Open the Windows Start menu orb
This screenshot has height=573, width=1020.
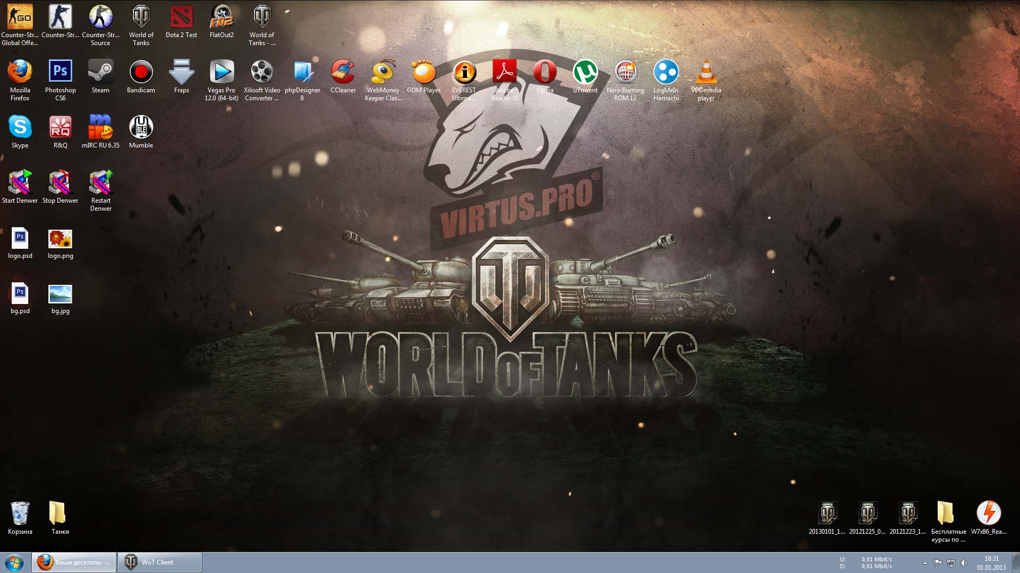(14, 562)
